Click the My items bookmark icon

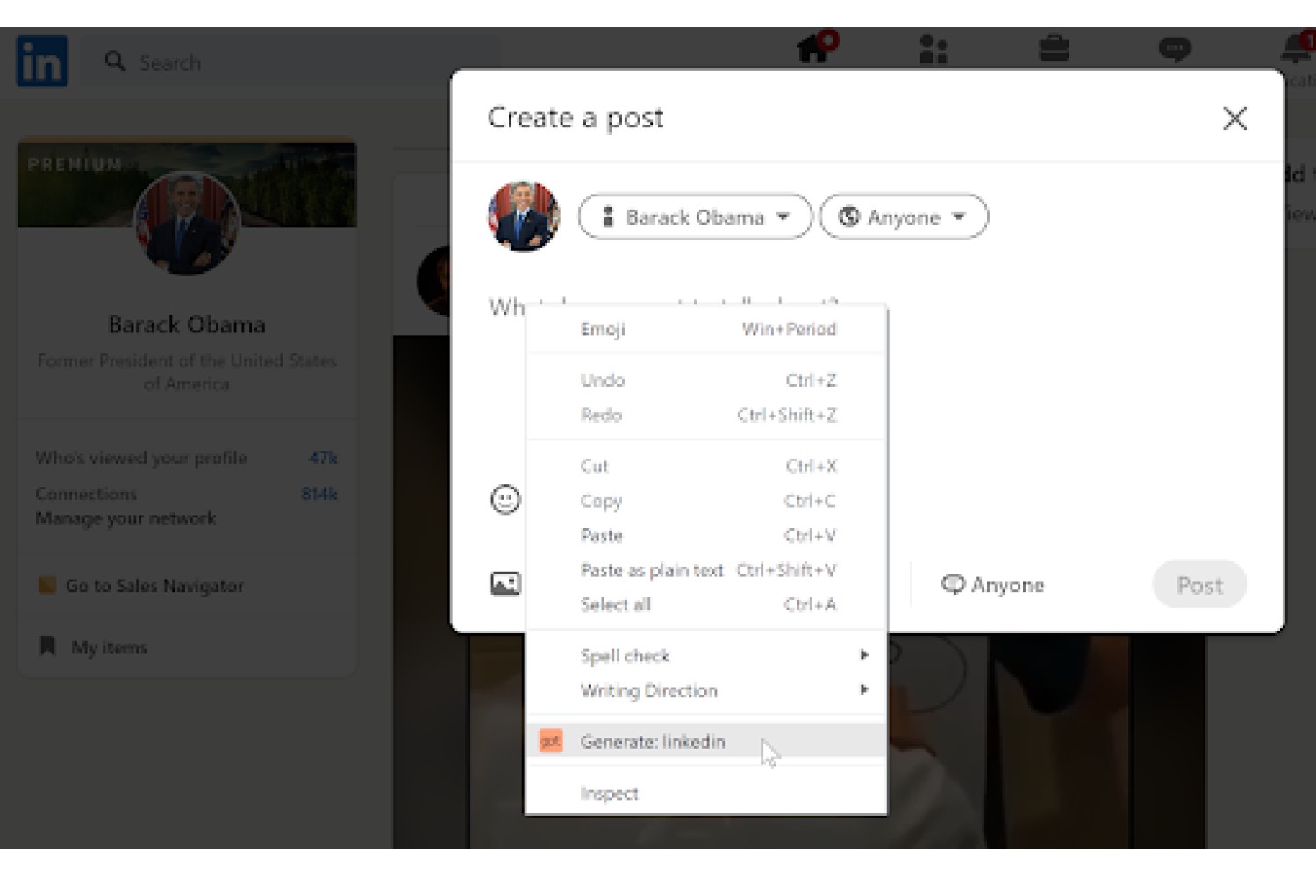(x=47, y=646)
